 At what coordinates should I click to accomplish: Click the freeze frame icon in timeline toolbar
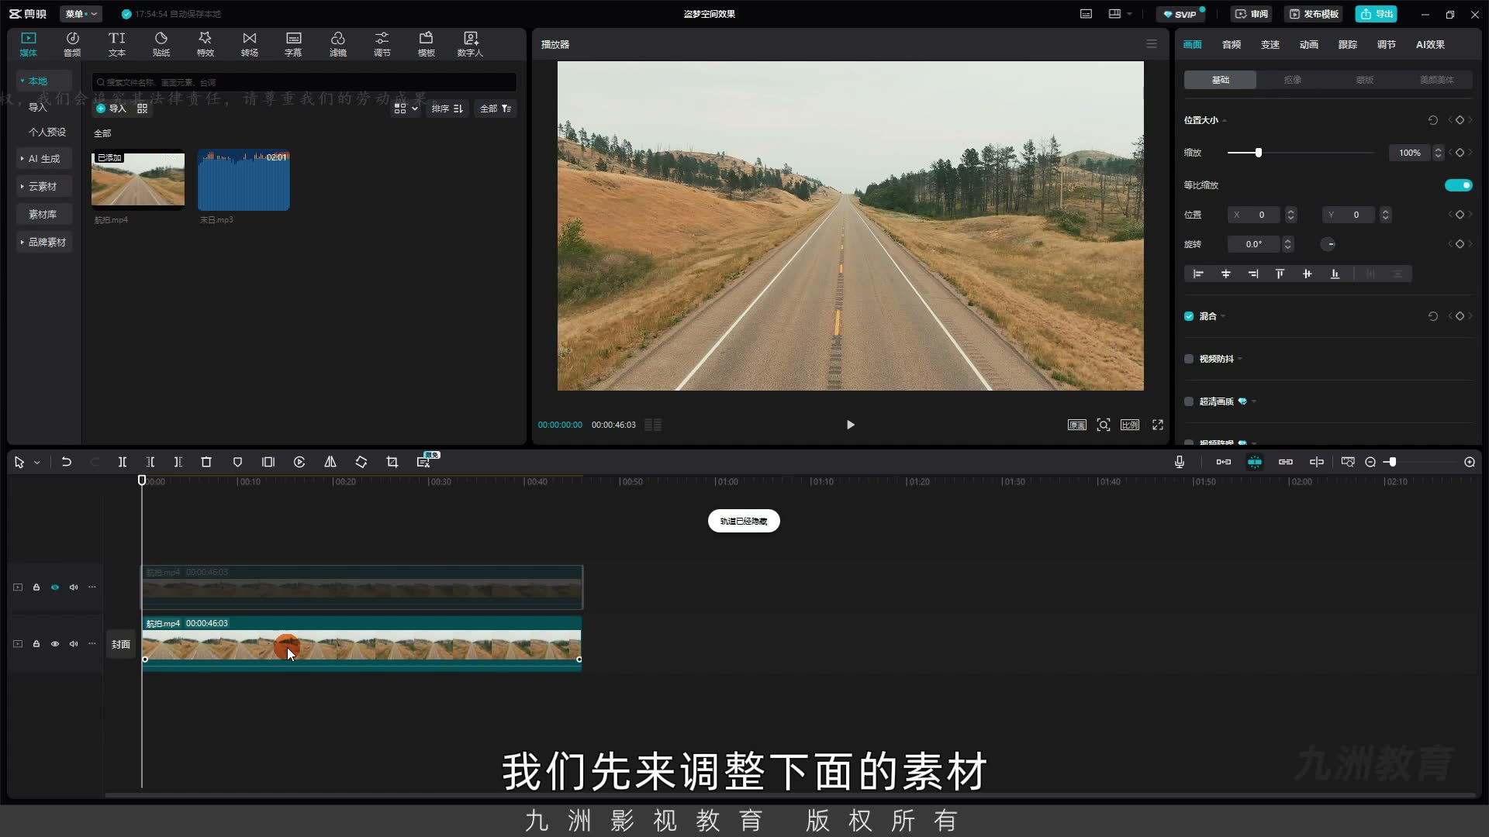[x=268, y=462]
